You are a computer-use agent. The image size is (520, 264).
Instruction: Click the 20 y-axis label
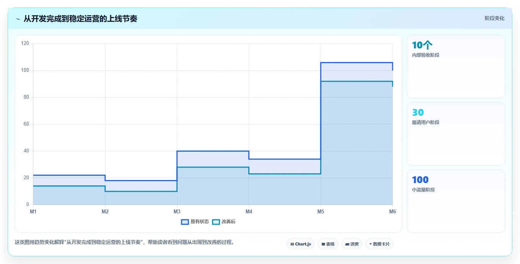[x=26, y=178]
